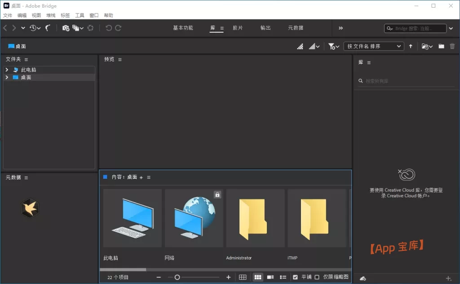The height and width of the screenshot is (284, 460).
Task: Create a new folder using the folder icon
Action: [441, 46]
